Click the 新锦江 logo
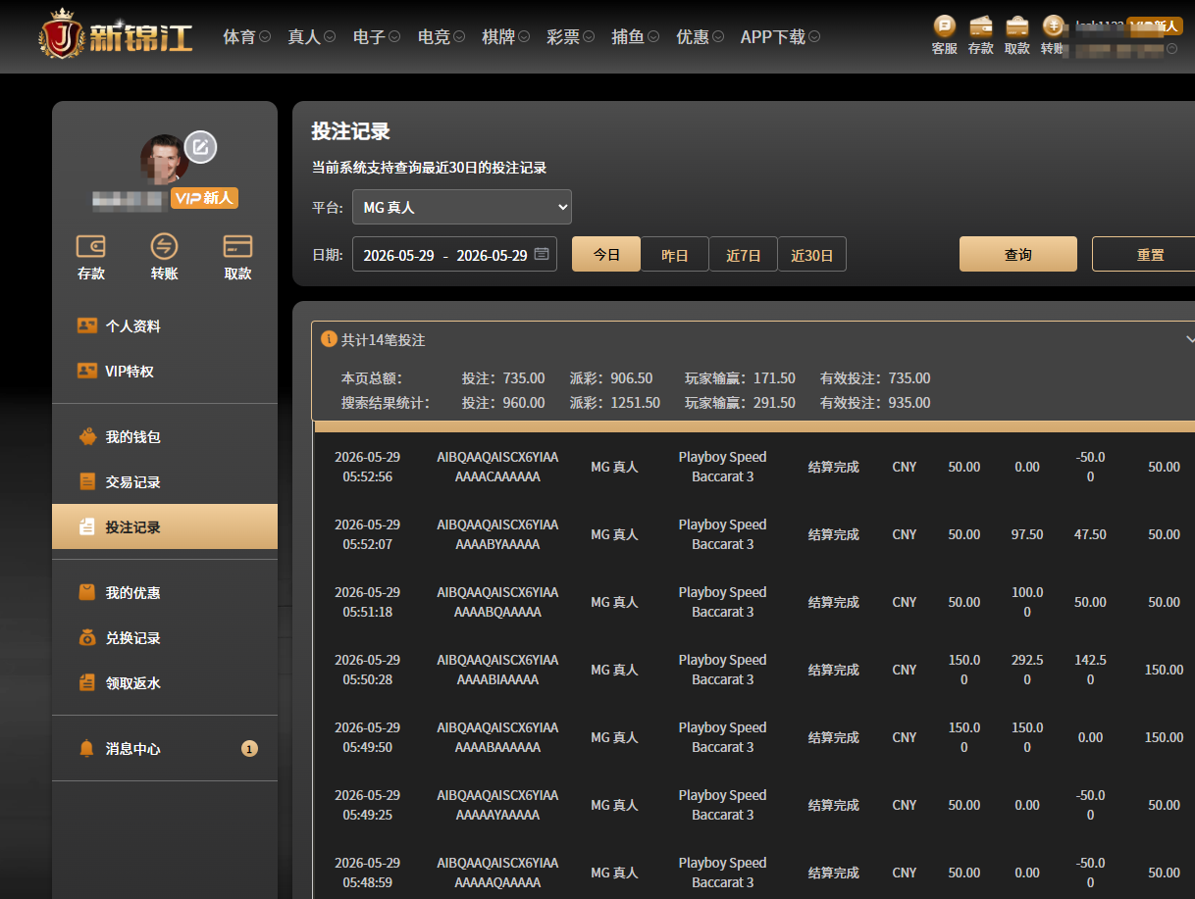 click(x=116, y=35)
